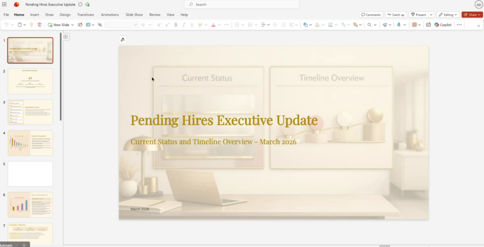Image resolution: width=484 pixels, height=247 pixels.
Task: Click the Comments button
Action: [371, 15]
